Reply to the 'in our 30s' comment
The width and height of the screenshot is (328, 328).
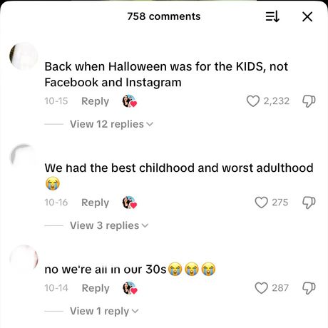(x=96, y=288)
